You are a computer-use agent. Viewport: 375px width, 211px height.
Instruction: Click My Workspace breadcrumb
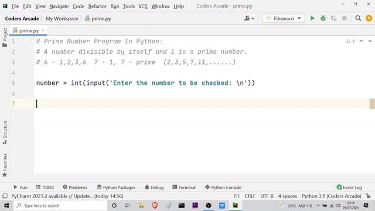[x=62, y=18]
